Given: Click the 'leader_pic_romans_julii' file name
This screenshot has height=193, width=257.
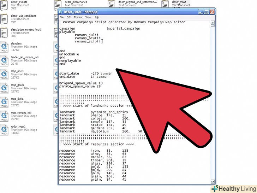Looking at the screenshot, I should coord(25,57).
